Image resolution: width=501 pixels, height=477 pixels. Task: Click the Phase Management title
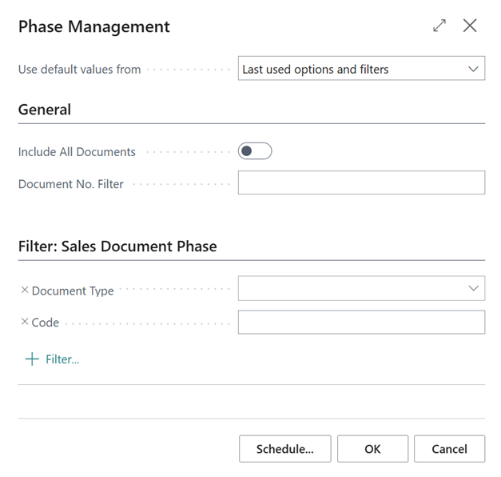pos(94,26)
